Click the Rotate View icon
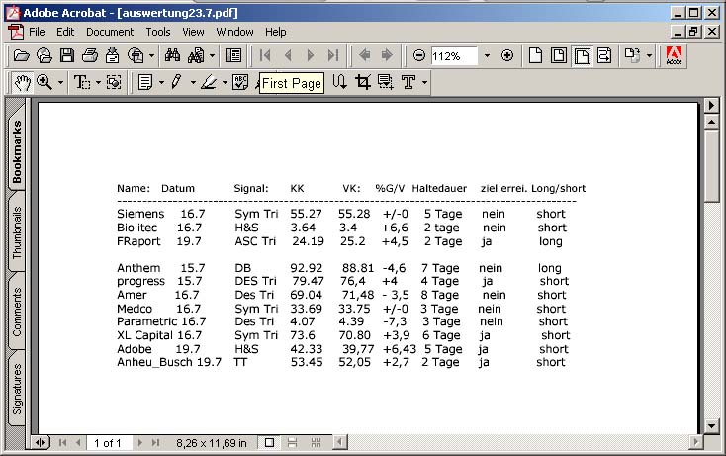This screenshot has width=726, height=456. [632, 56]
